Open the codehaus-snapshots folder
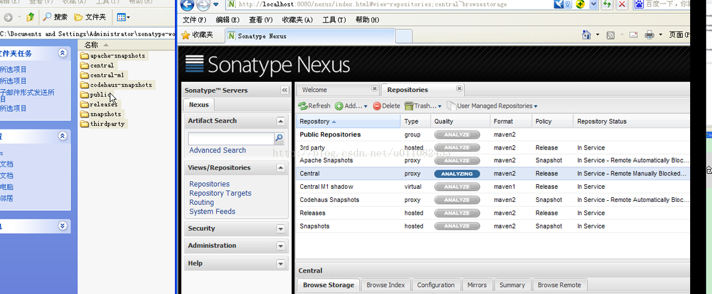This screenshot has width=712, height=294. (x=116, y=85)
